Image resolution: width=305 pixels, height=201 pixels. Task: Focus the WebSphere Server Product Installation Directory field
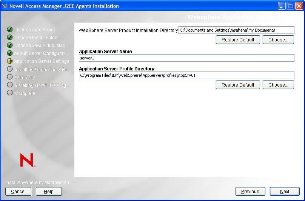[x=236, y=30]
